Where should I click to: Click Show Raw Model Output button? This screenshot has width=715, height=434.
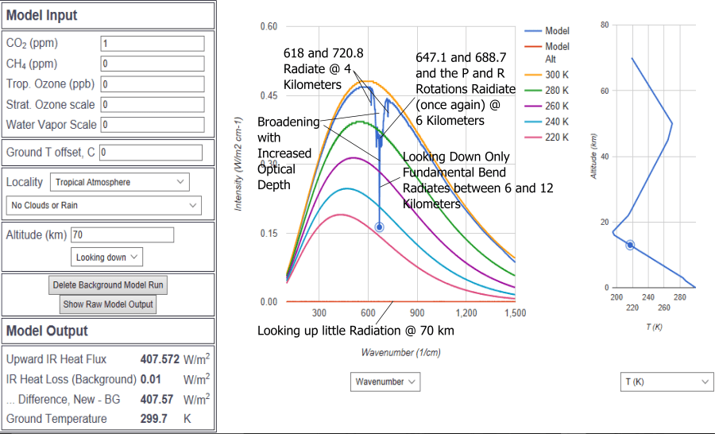[x=108, y=304]
